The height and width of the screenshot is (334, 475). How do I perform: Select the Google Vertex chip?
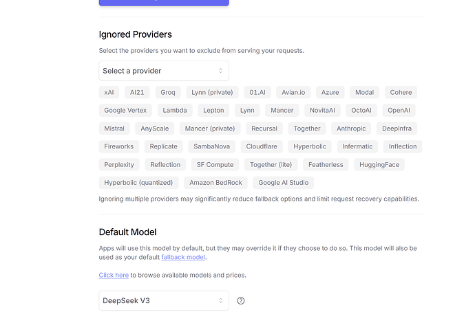pyautogui.click(x=125, y=111)
